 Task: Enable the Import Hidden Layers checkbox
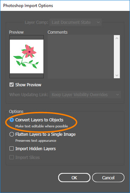(12, 148)
